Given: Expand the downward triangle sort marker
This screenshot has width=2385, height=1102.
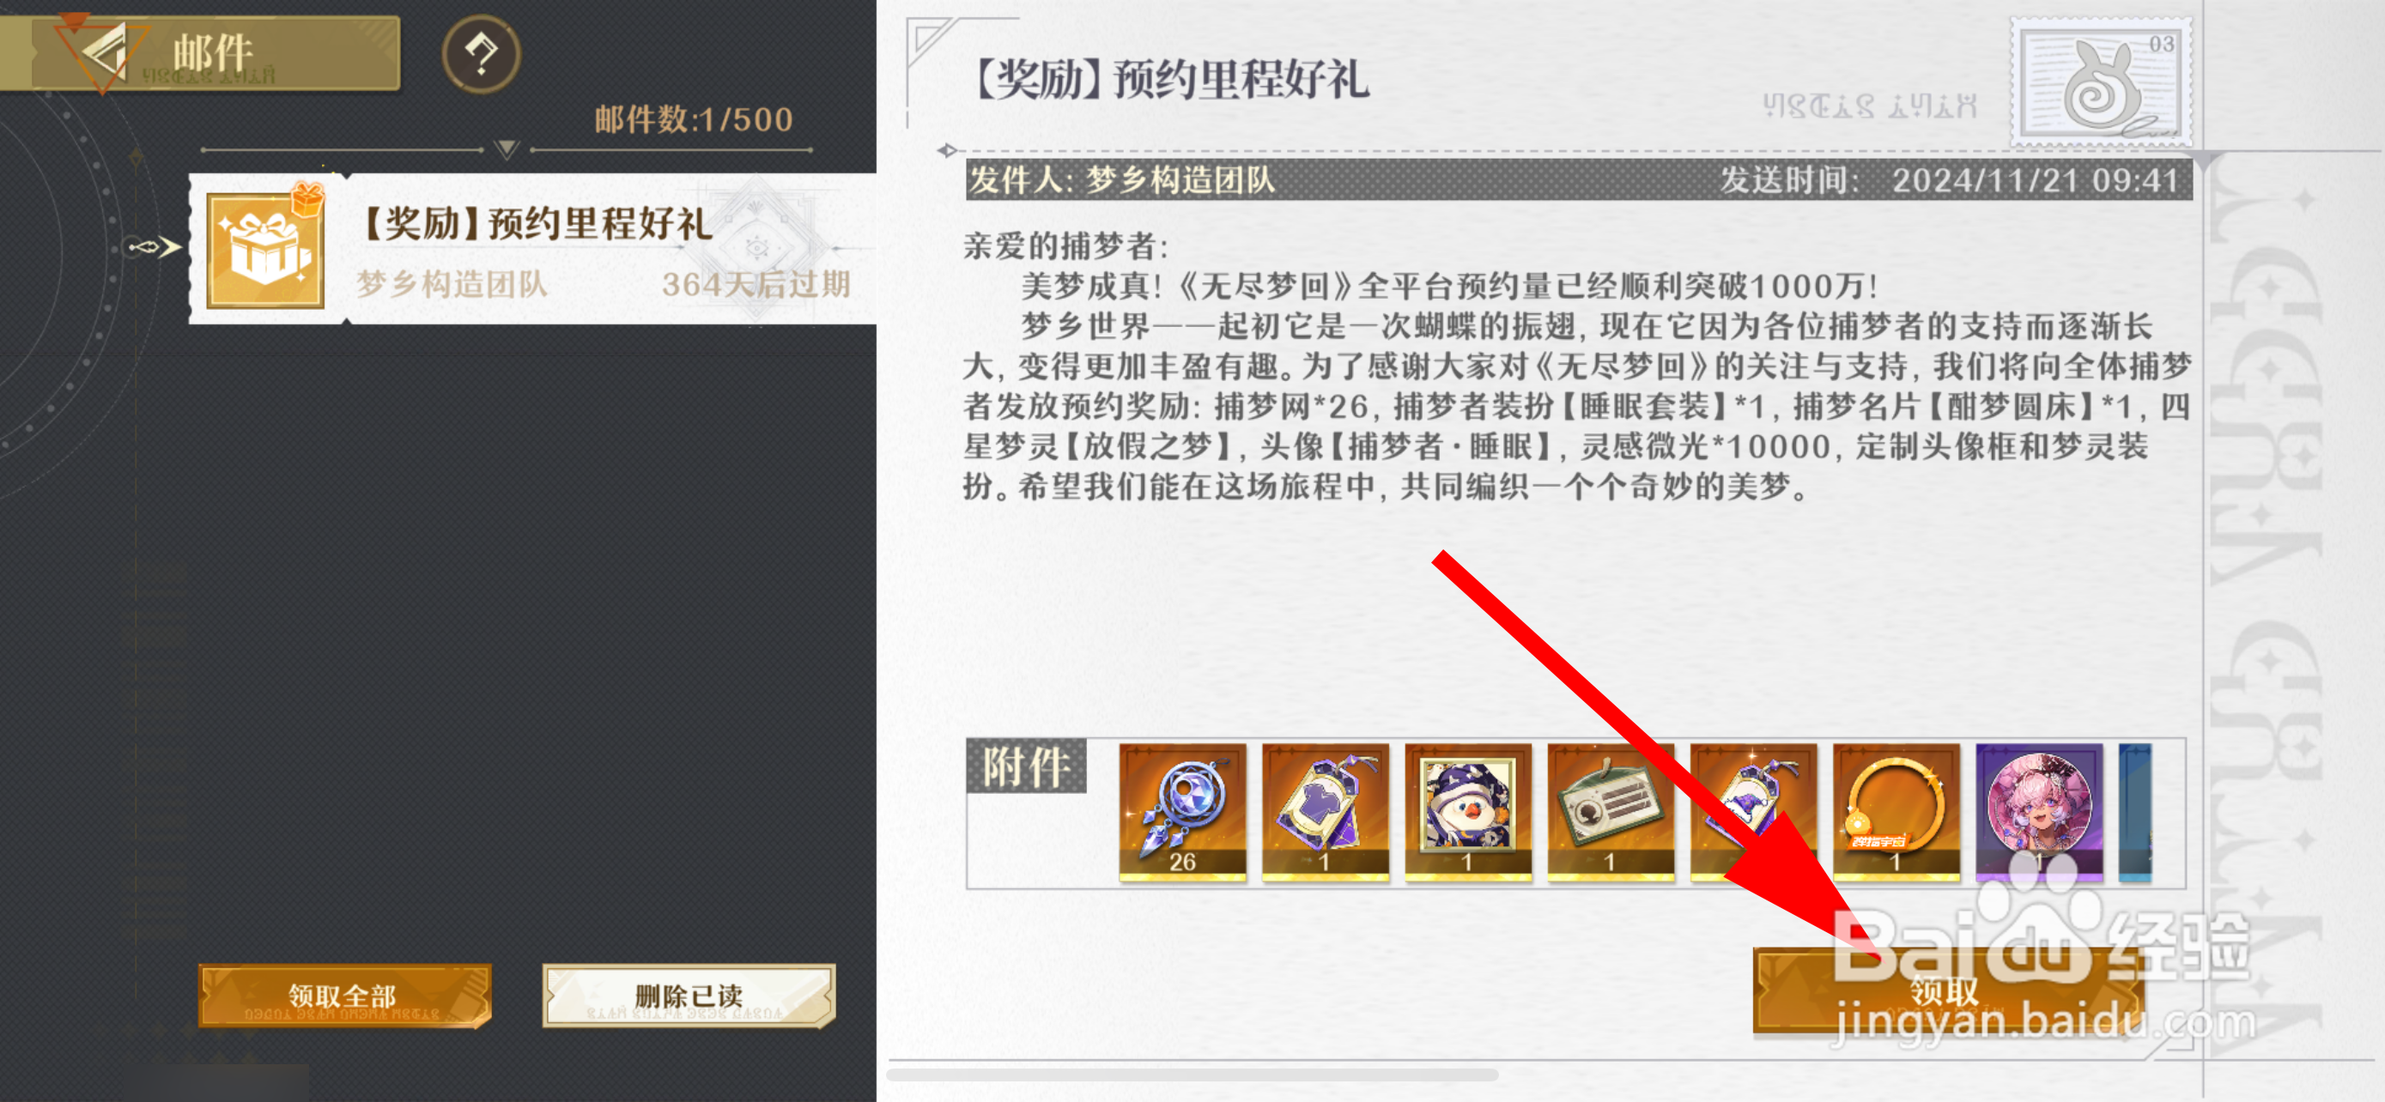Looking at the screenshot, I should (507, 149).
